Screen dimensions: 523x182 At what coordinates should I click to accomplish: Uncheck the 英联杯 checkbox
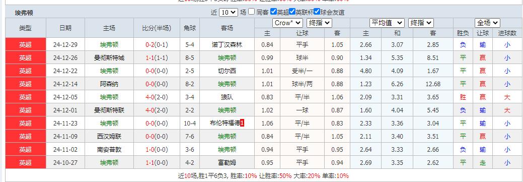coord(292,12)
